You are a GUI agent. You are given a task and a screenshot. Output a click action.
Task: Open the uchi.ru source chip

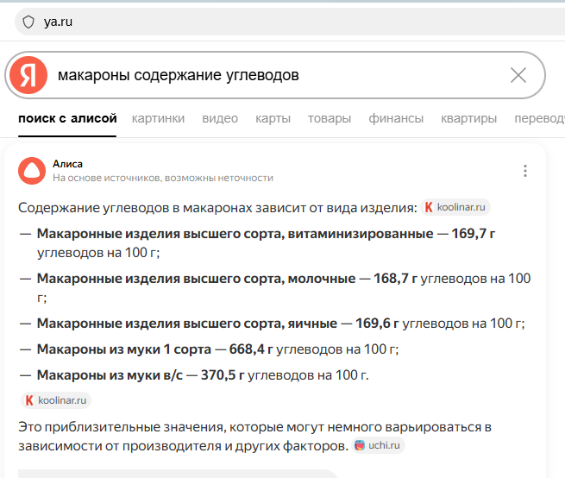click(x=378, y=445)
